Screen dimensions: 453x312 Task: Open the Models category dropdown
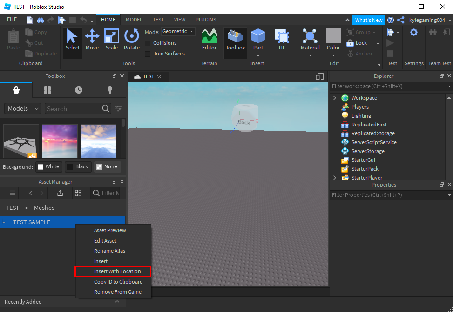[23, 109]
